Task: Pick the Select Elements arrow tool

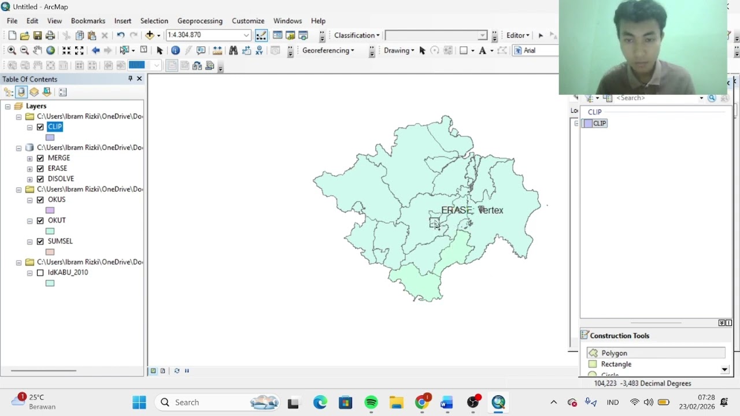Action: (160, 50)
